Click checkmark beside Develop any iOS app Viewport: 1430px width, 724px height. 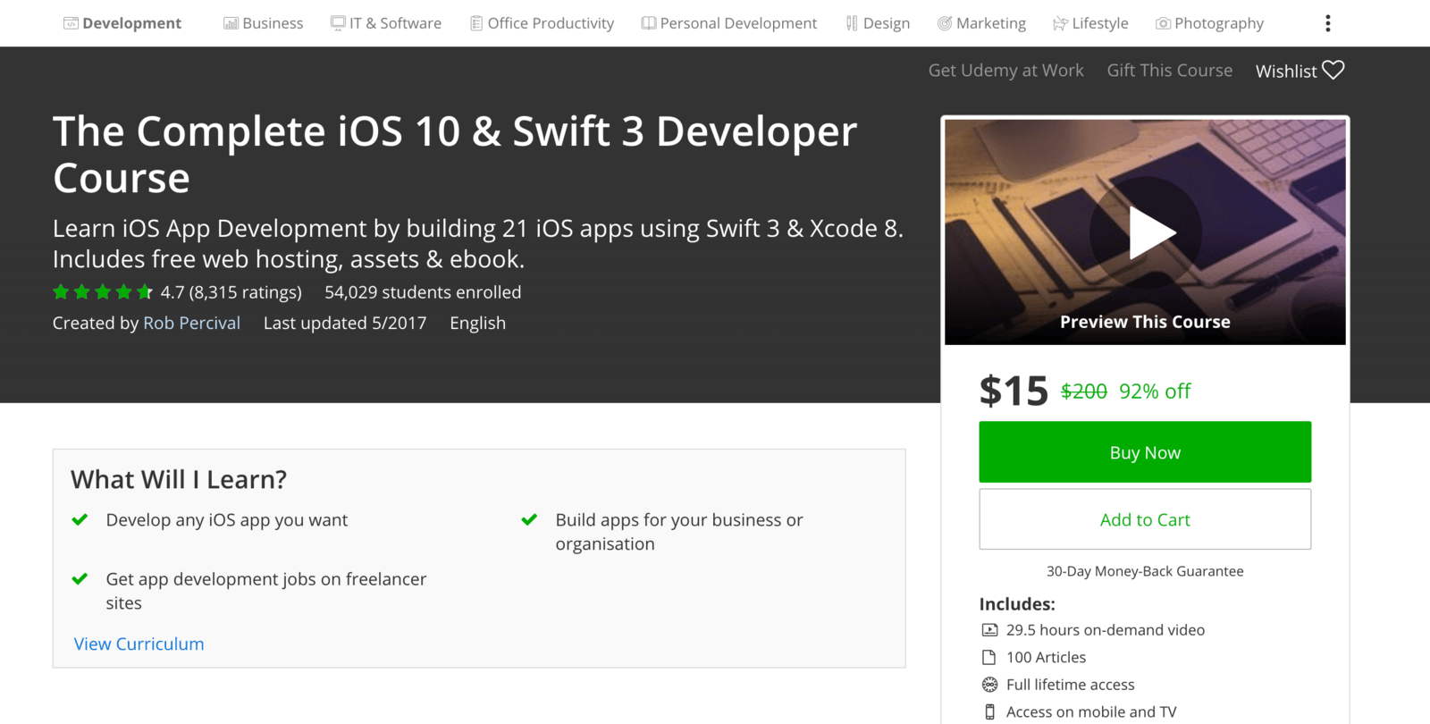(80, 519)
